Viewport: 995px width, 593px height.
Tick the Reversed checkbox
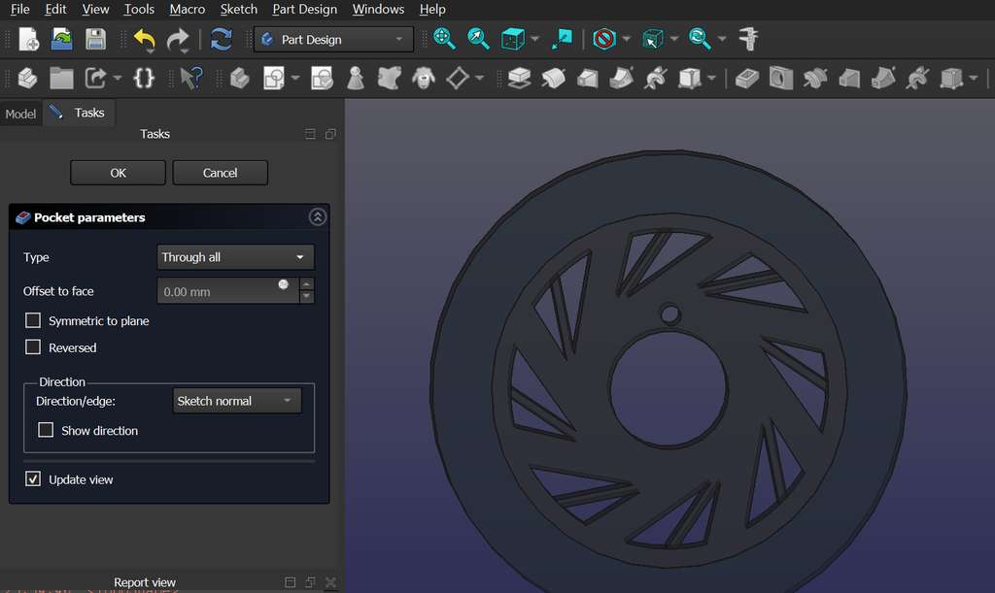click(x=34, y=347)
